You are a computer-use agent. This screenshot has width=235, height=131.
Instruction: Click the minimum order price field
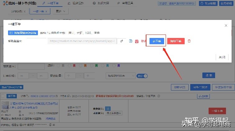tap(23, 76)
